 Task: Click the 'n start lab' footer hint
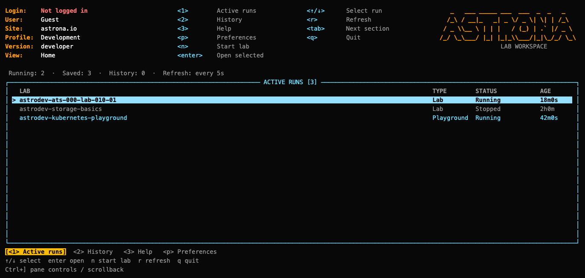tap(111, 261)
